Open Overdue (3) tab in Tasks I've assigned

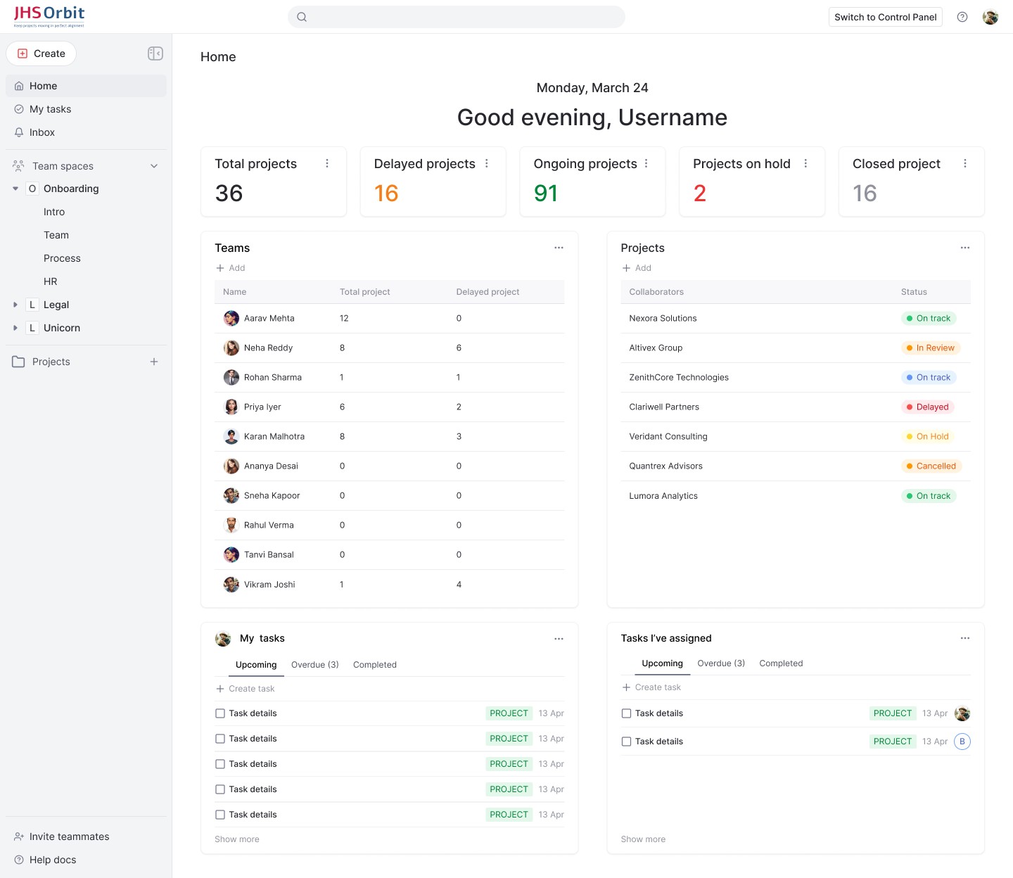721,663
